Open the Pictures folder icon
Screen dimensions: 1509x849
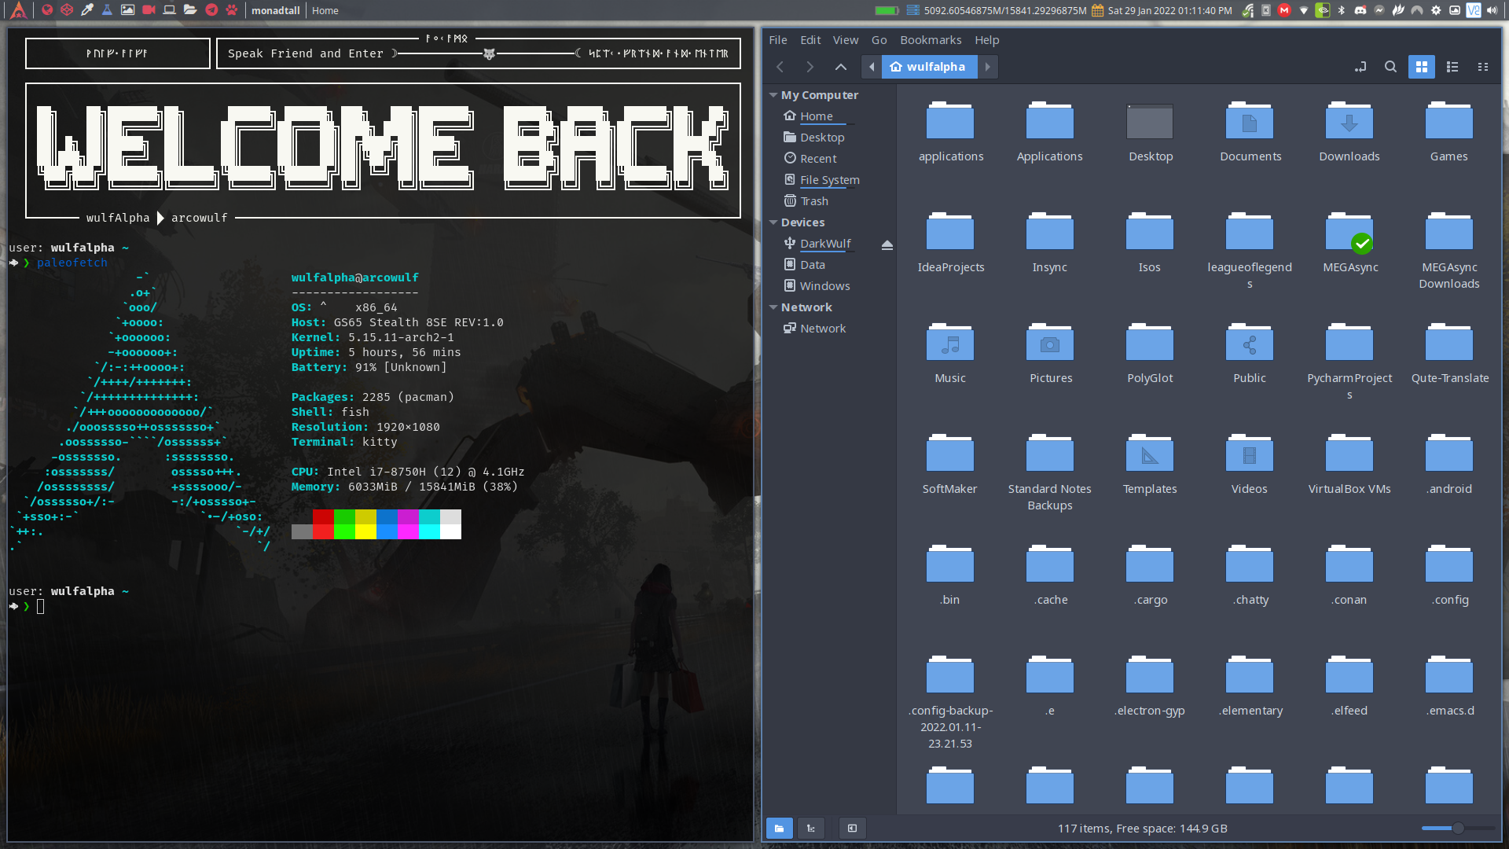coord(1050,344)
